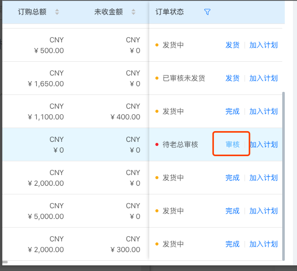This screenshot has width=297, height=271.
Task: Click 完成 on the ¥5,000.00 order
Action: 232,211
